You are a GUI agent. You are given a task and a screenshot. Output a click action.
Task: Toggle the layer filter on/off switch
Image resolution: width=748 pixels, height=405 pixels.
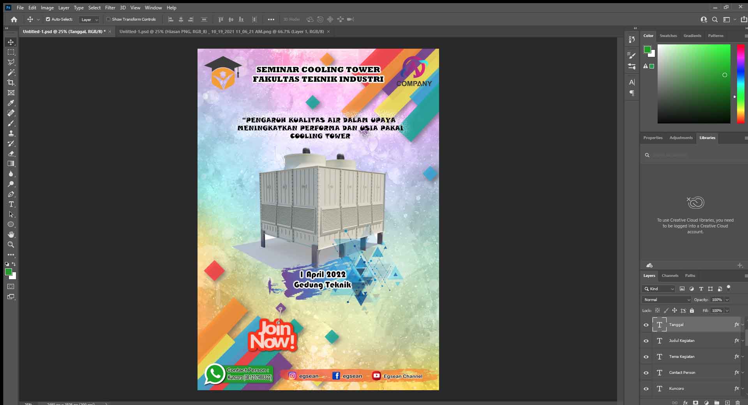coord(729,288)
